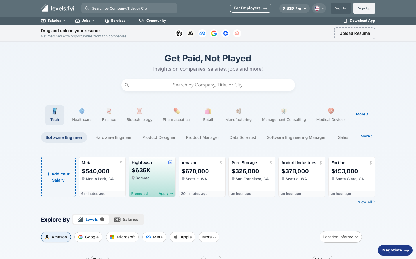The image size is (416, 259).
Task: Select the Google company filter chip
Action: 89,237
